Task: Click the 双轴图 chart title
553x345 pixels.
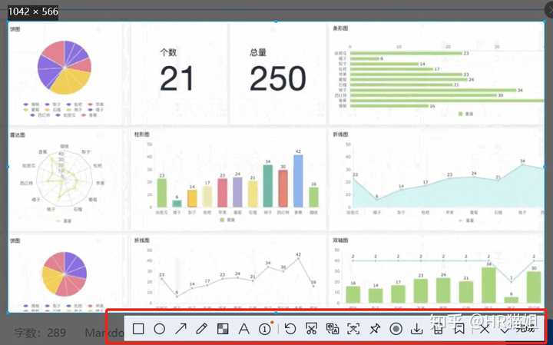Action: 341,241
